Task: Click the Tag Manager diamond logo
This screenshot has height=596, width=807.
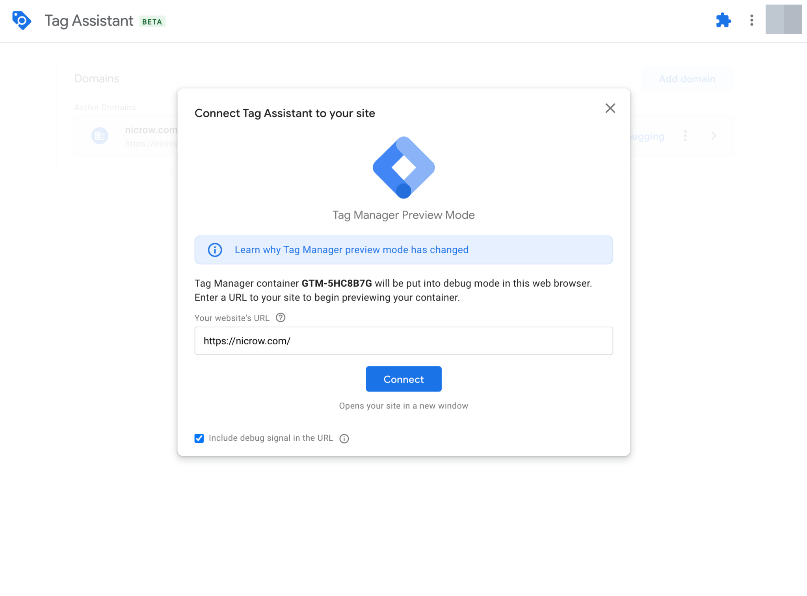Action: point(403,167)
